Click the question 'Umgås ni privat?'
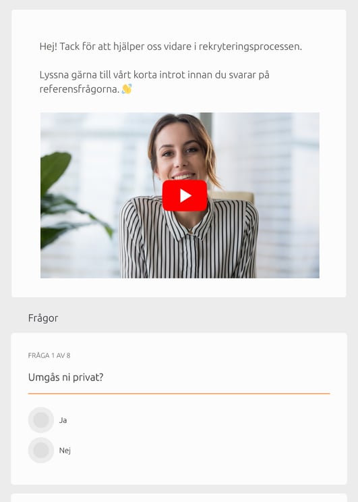The width and height of the screenshot is (358, 502). [x=66, y=377]
